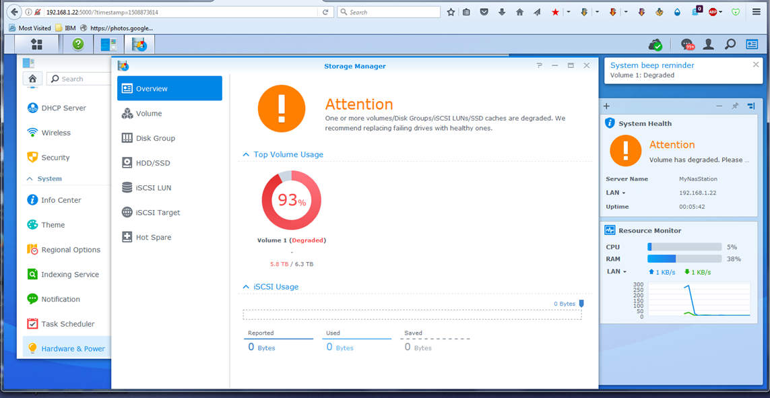Open DSM Help from the taskbar
770x398 pixels.
click(x=78, y=44)
